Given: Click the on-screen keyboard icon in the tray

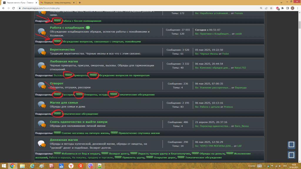Looking at the screenshot, I should (x=260, y=166).
